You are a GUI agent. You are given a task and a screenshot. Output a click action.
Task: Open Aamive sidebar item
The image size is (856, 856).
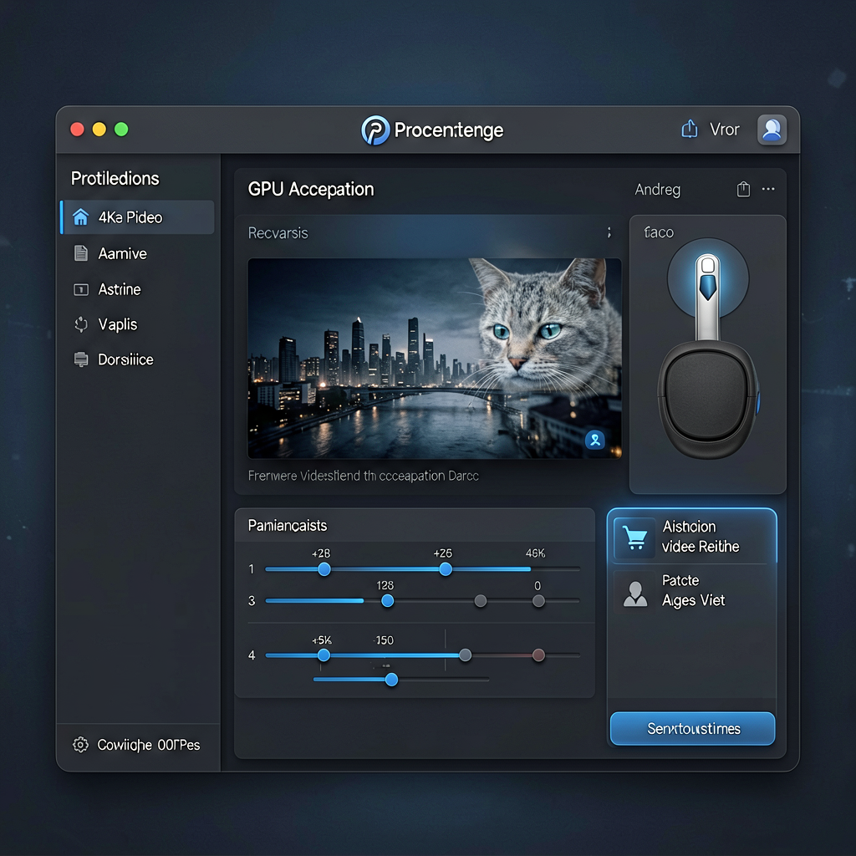click(138, 253)
